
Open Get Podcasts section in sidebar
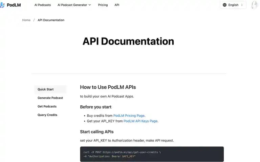(47, 106)
